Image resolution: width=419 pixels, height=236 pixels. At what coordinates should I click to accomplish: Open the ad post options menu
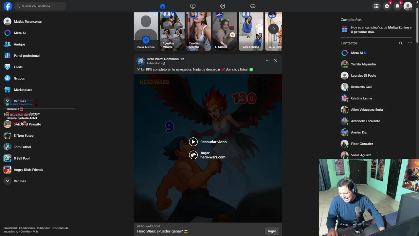(268, 61)
